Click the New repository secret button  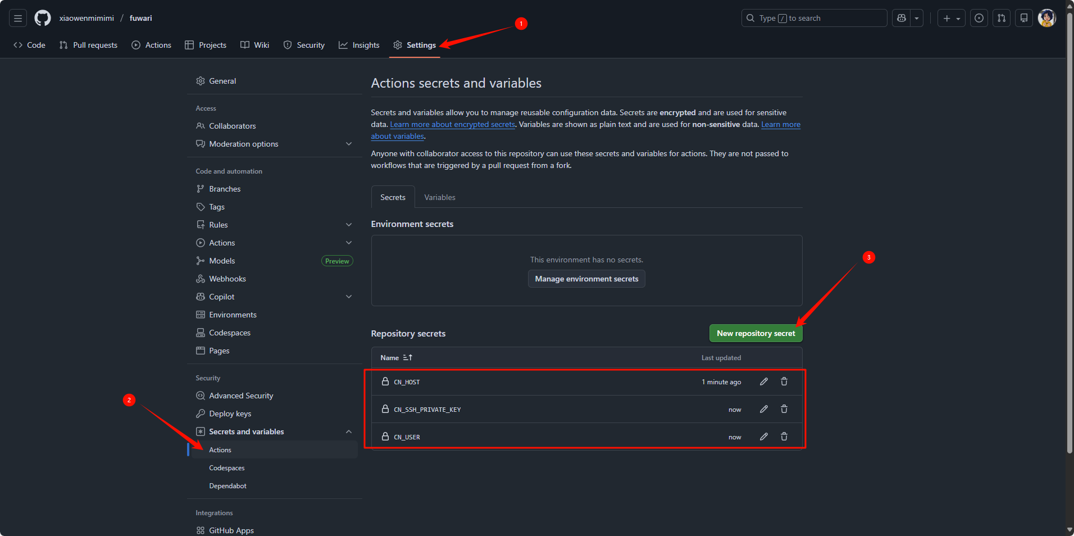[756, 333]
